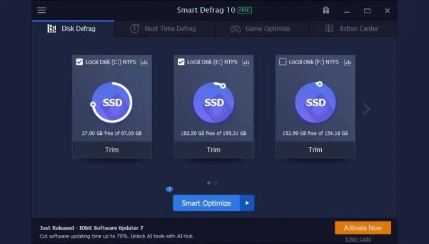Image resolution: width=429 pixels, height=244 pixels.
Task: Click the Activate Now button
Action: [x=363, y=228]
